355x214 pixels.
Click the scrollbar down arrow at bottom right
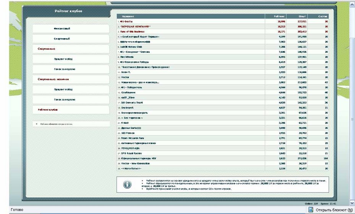pos(352,203)
